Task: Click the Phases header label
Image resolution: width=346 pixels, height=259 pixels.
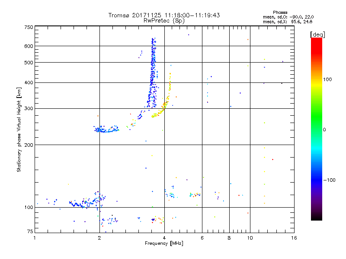Action: click(280, 13)
